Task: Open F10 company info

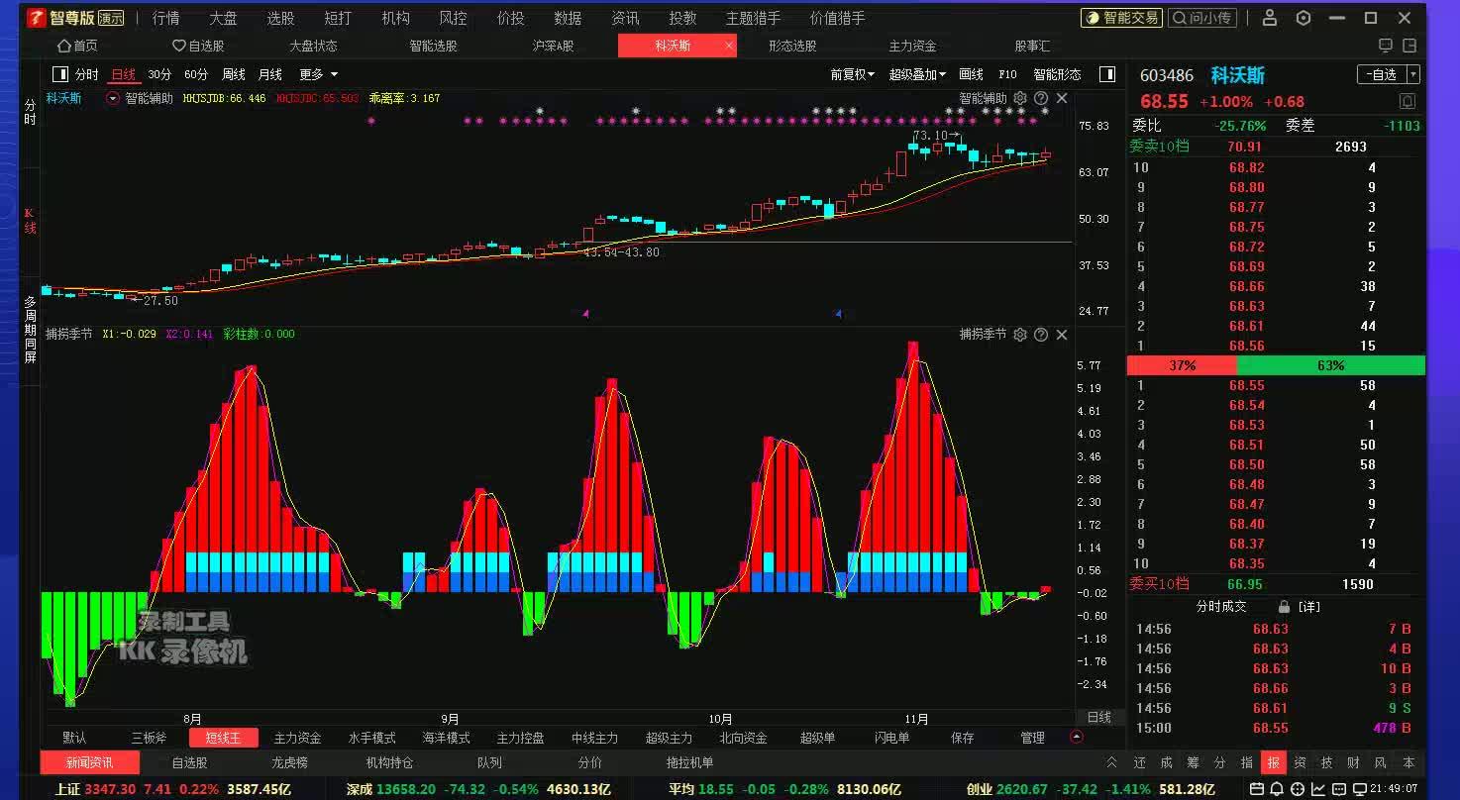Action: tap(1007, 74)
